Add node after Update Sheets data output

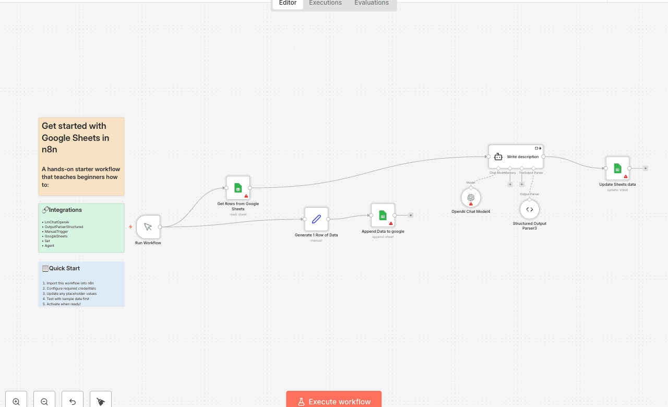(646, 168)
